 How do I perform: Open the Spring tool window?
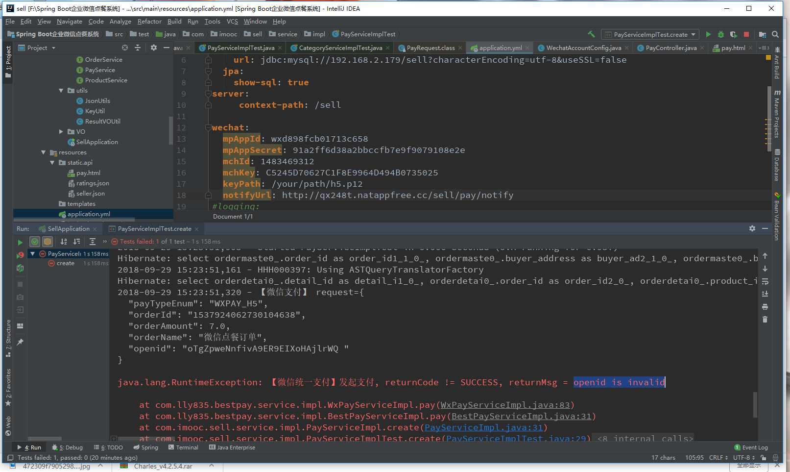click(x=145, y=447)
